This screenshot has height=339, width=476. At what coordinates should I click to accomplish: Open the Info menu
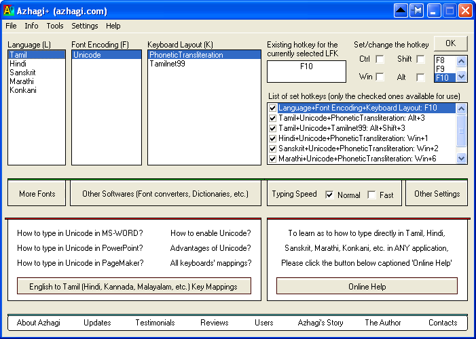click(x=31, y=26)
